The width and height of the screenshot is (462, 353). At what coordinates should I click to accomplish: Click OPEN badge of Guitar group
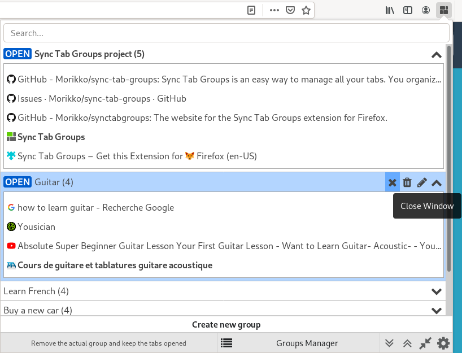click(18, 182)
